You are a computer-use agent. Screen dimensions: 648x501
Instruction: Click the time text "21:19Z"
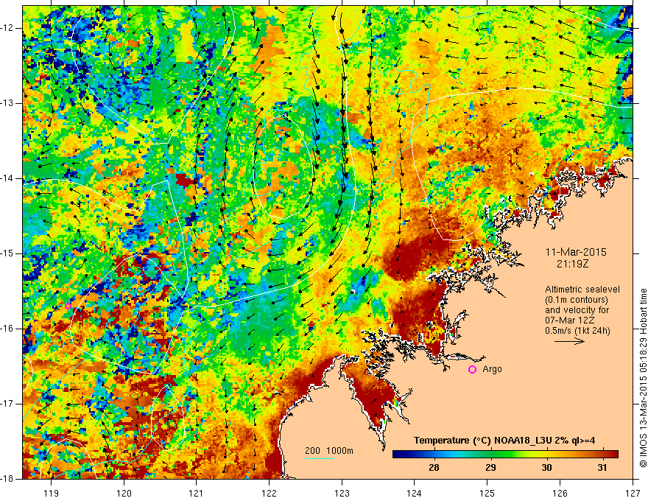[x=572, y=264]
